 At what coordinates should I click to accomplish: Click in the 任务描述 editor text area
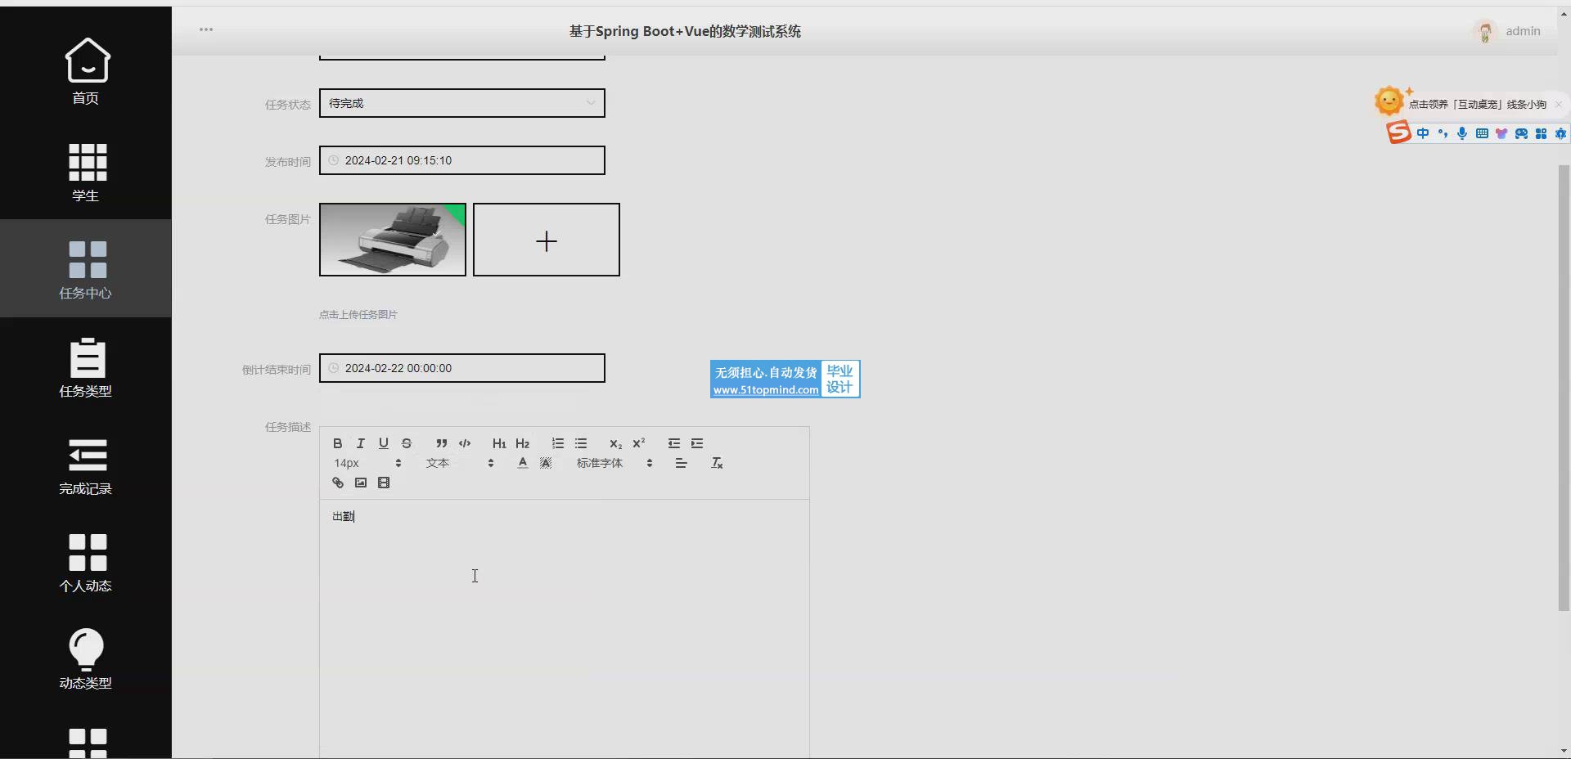pos(565,628)
